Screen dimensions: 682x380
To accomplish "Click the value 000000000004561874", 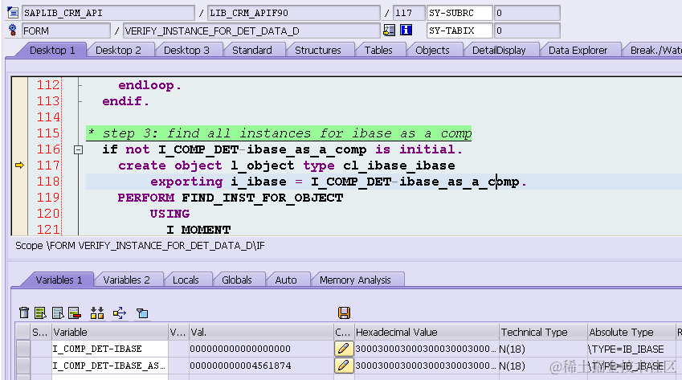I will 240,366.
